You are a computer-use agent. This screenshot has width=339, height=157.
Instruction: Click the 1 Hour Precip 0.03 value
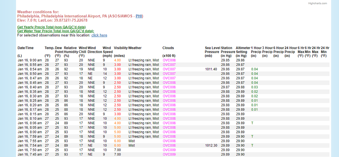(254, 87)
